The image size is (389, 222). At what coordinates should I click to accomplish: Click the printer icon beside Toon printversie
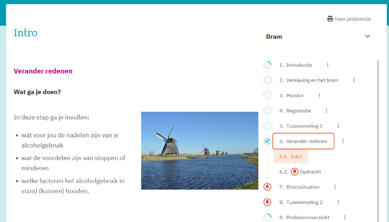tap(330, 19)
